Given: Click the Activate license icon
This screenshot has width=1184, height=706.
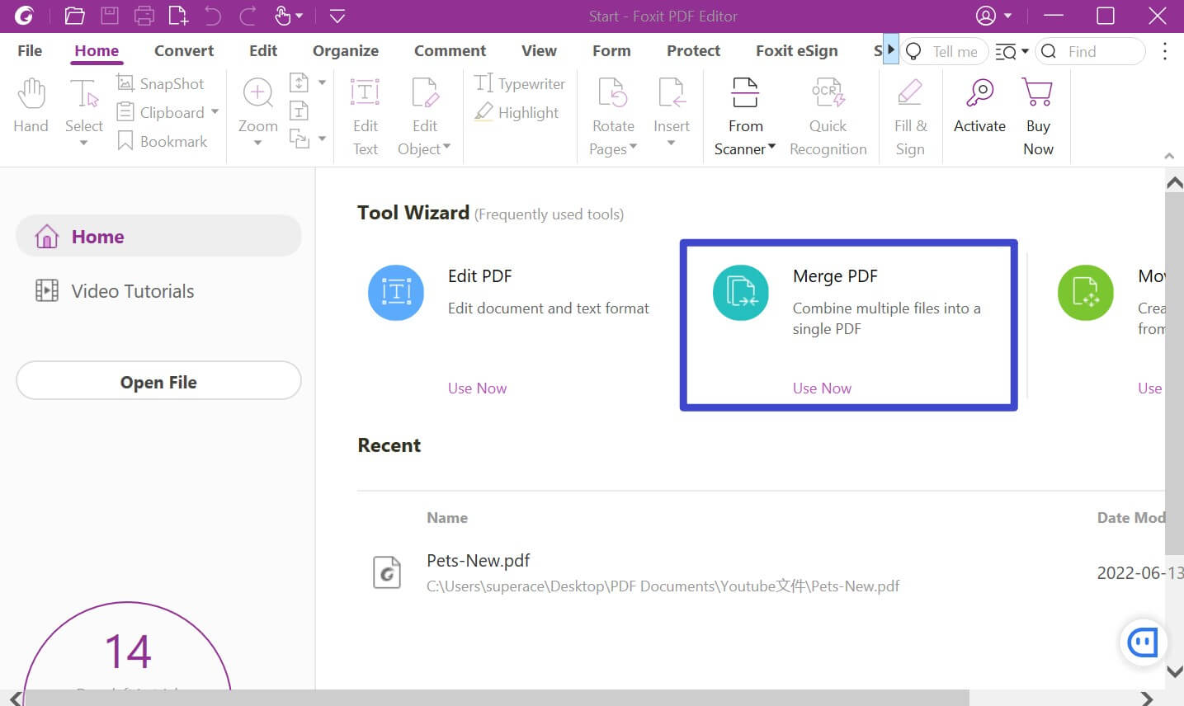Looking at the screenshot, I should pyautogui.click(x=979, y=107).
